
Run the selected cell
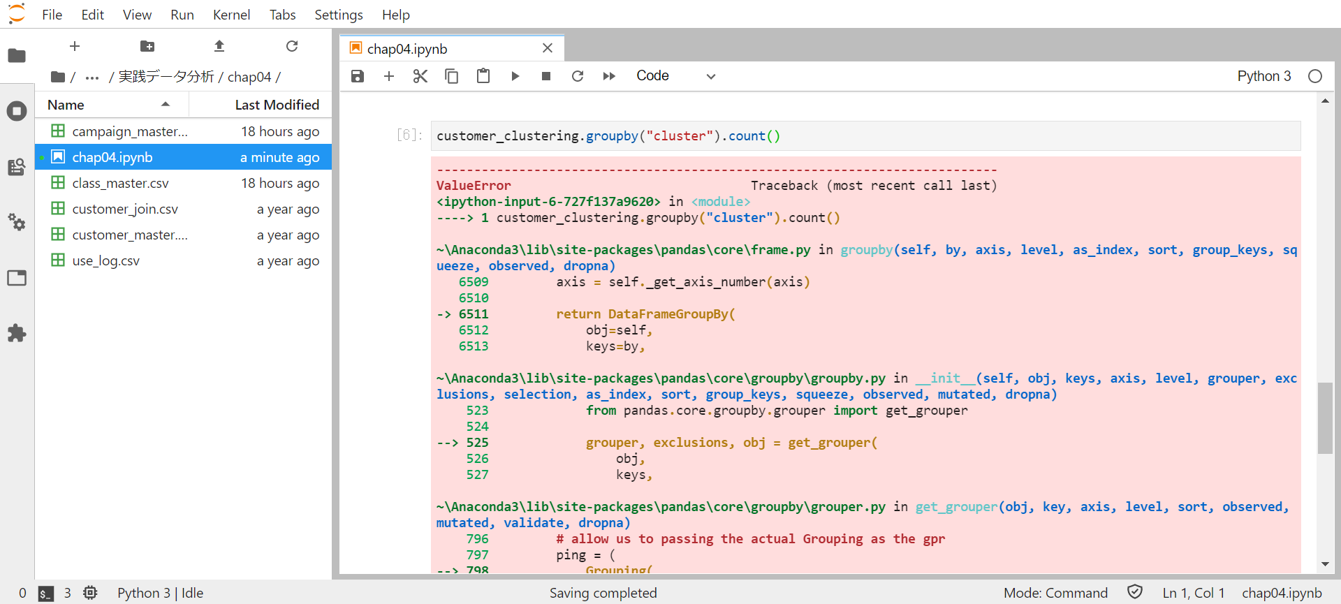click(x=515, y=76)
